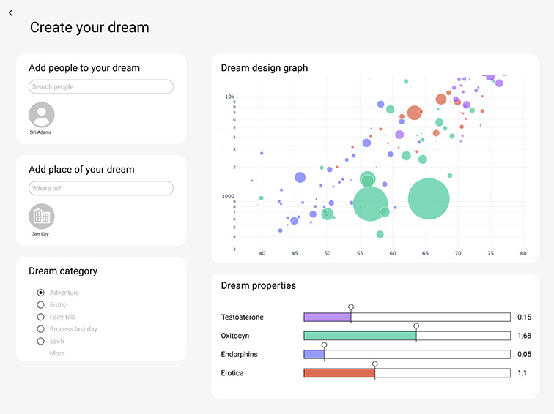Select the Adventure radio button
Image resolution: width=554 pixels, height=414 pixels.
41,293
